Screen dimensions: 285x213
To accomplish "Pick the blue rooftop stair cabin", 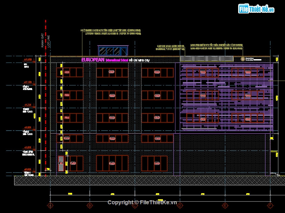I will (x=113, y=50).
